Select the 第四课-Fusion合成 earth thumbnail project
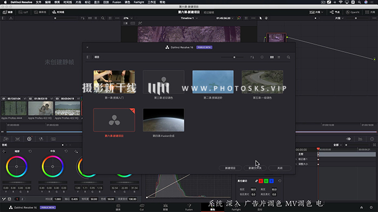Image resolution: width=378 pixels, height=212 pixels. coord(164,120)
